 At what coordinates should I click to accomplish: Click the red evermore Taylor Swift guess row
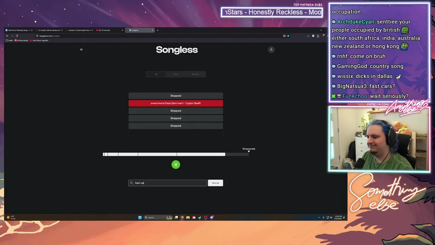176,103
